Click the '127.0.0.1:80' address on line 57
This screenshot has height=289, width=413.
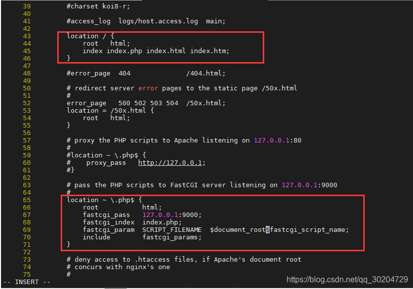pos(277,141)
